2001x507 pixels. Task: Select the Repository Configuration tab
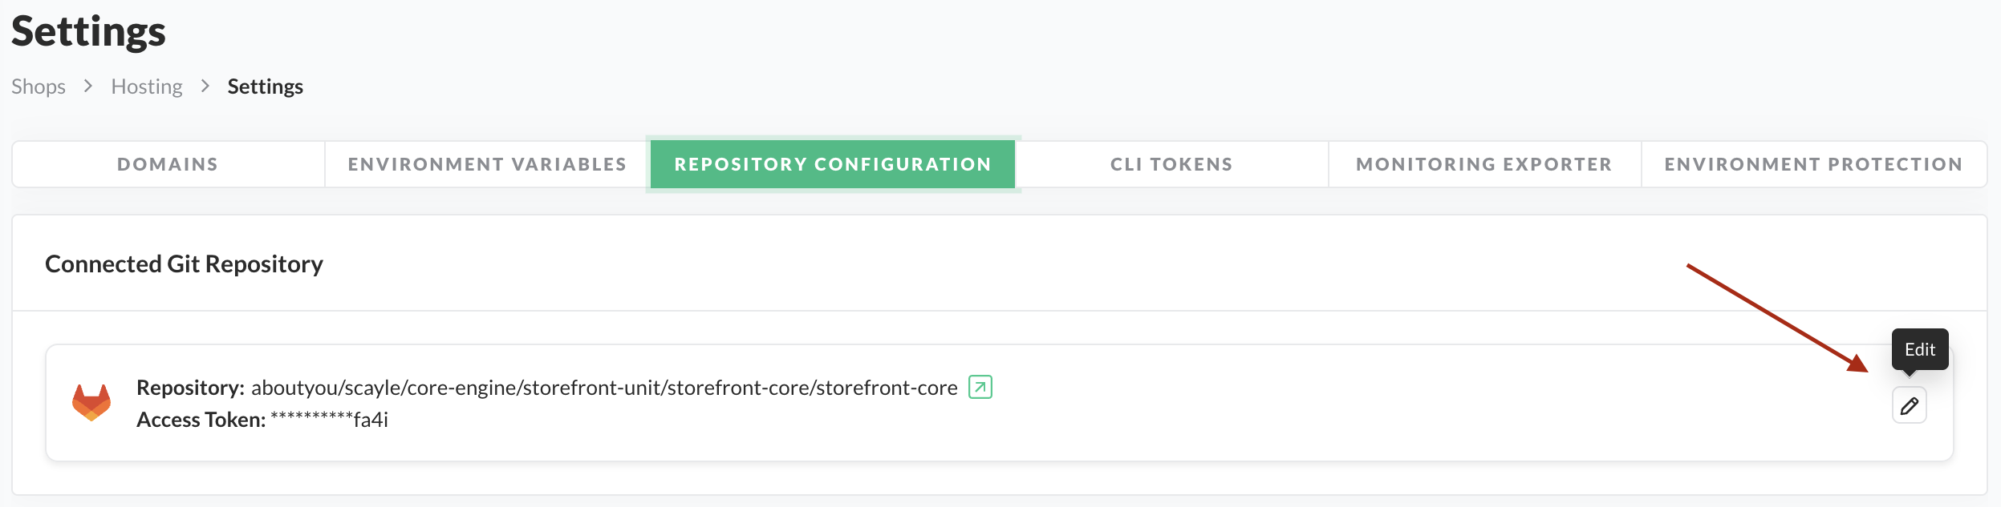pyautogui.click(x=833, y=164)
